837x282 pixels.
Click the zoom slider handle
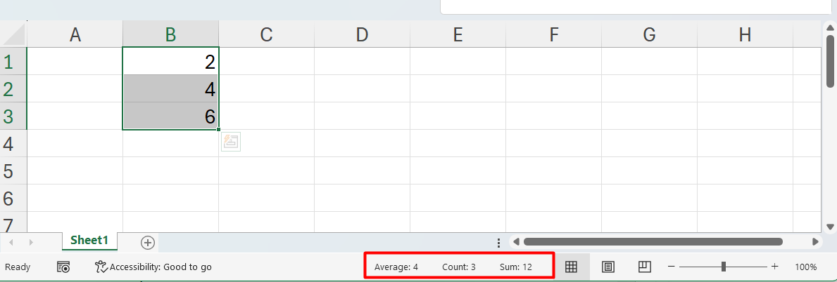723,267
